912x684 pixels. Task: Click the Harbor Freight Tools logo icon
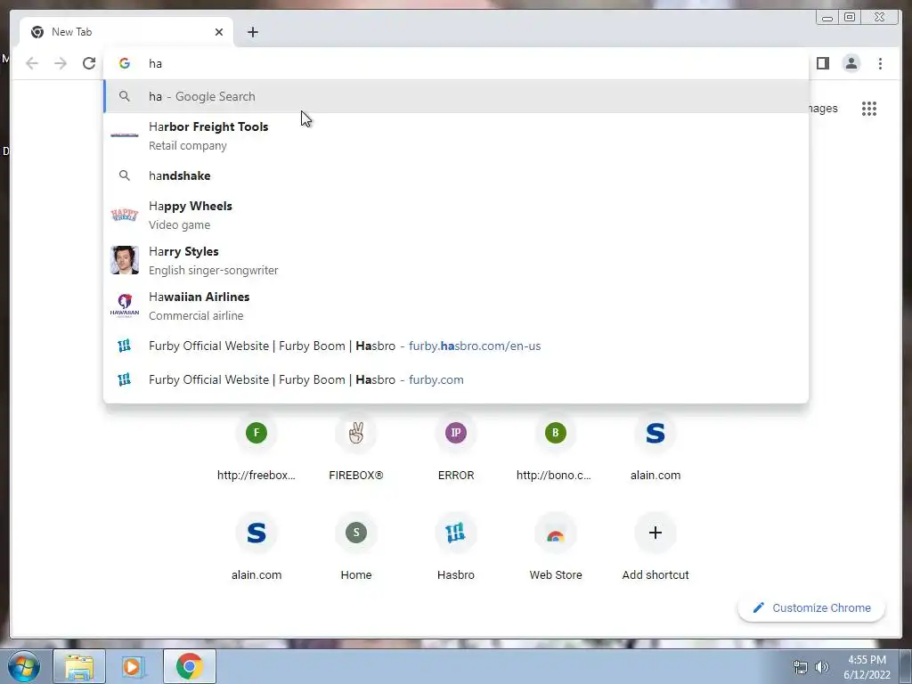click(x=125, y=135)
